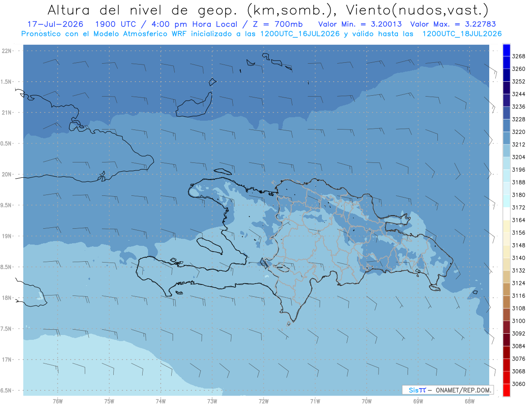Click the latitude label 20N
This screenshot has width=527, height=407.
[6, 174]
